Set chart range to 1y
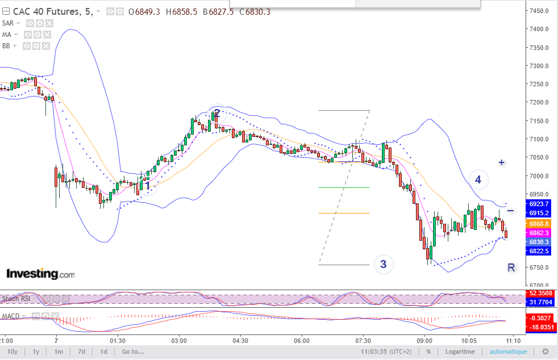Viewport: 558px width, 360px height. (36, 352)
